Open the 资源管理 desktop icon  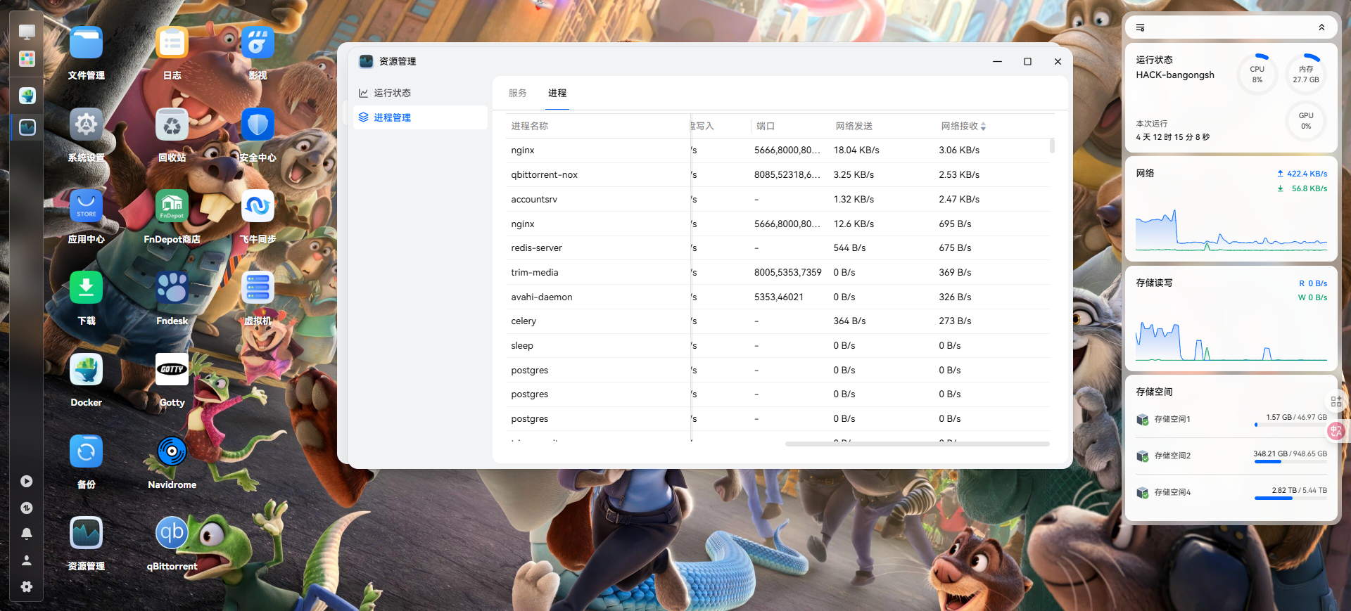coord(86,533)
